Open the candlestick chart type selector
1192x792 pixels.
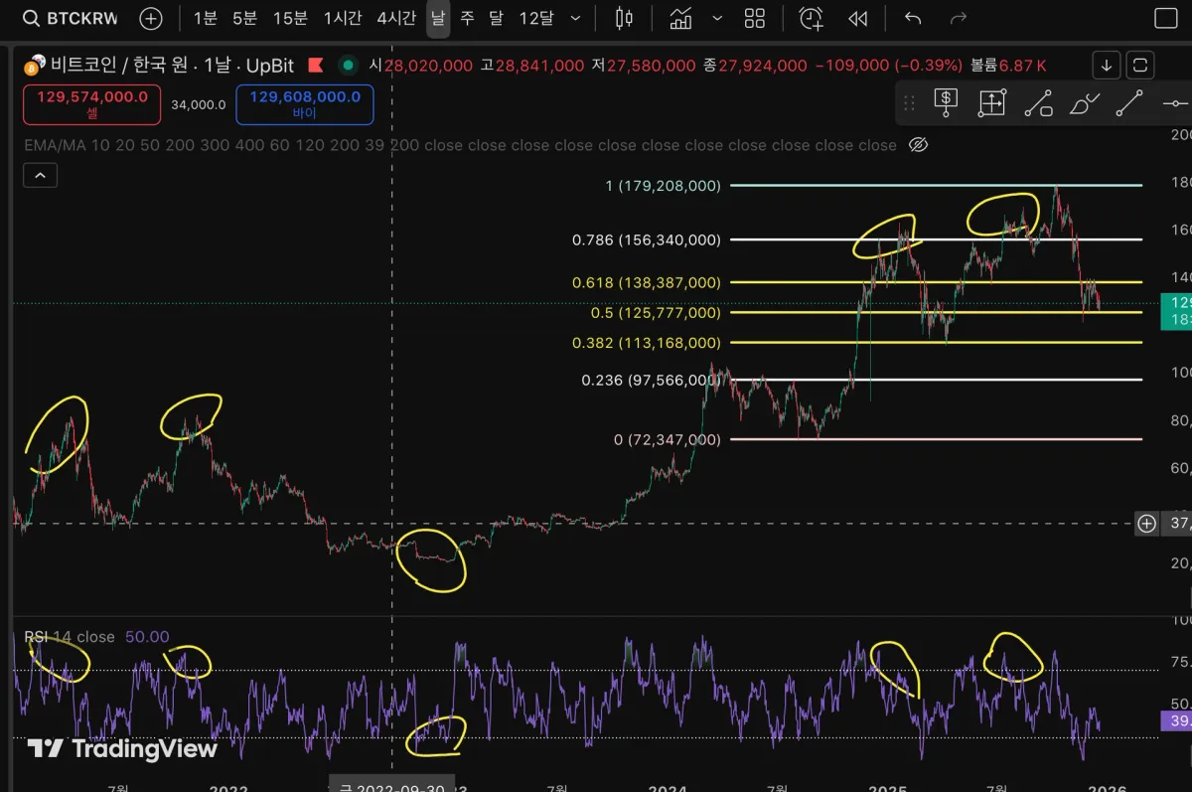[x=624, y=18]
